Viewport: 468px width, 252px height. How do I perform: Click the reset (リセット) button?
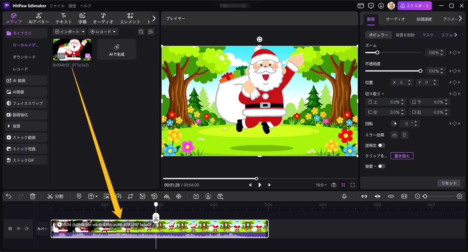(x=449, y=183)
